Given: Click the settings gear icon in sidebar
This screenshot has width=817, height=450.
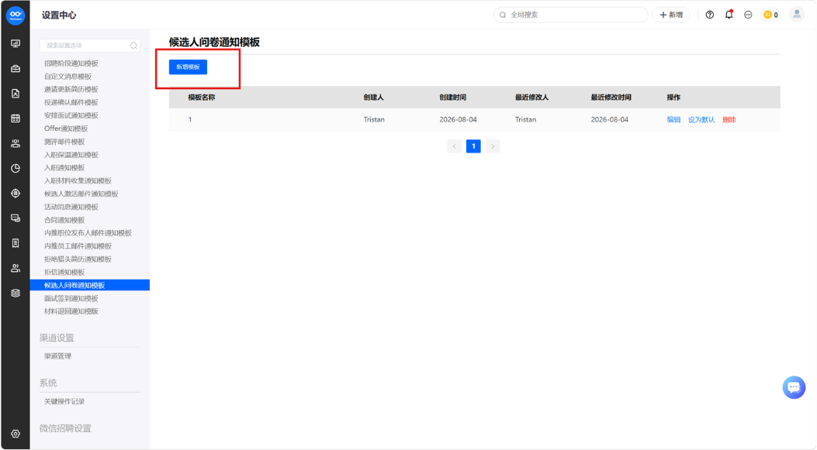Looking at the screenshot, I should (16, 434).
